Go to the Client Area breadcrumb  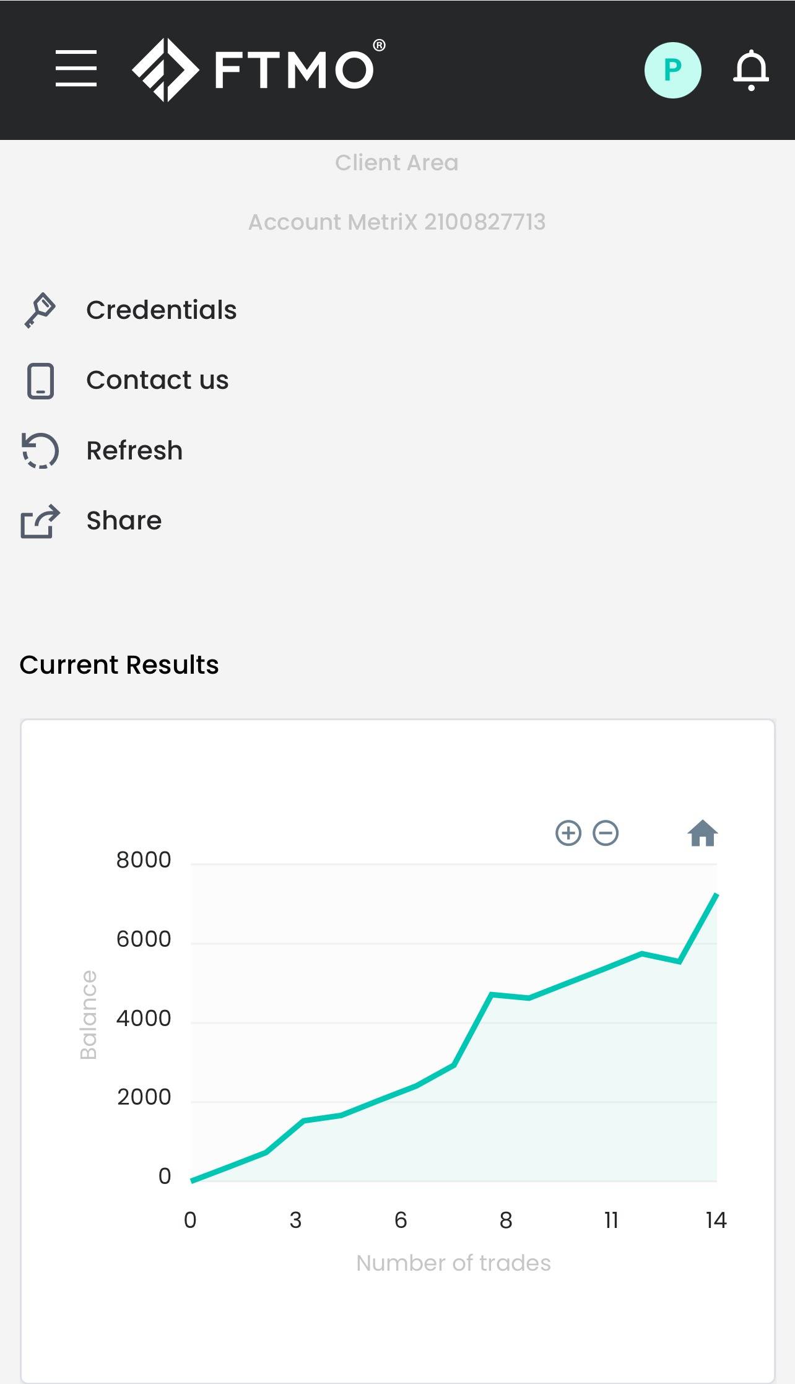pos(397,163)
